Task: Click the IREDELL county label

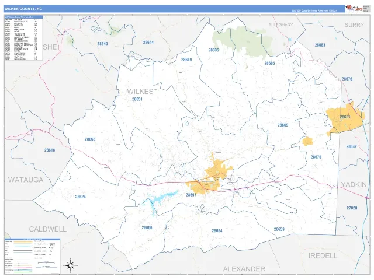Action: (323, 256)
